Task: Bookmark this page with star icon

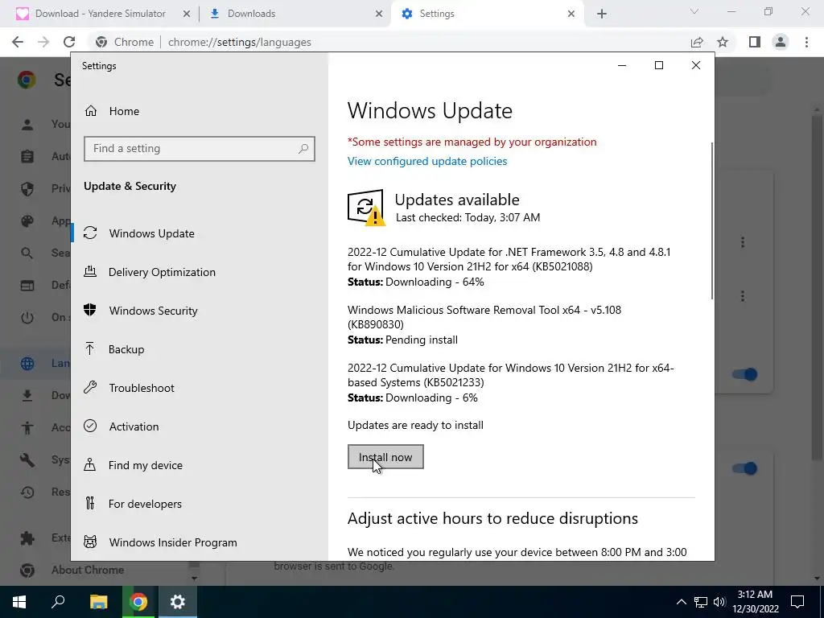Action: click(723, 42)
